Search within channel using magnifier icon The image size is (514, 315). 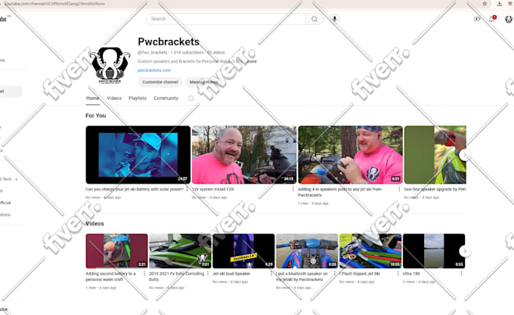[x=190, y=98]
